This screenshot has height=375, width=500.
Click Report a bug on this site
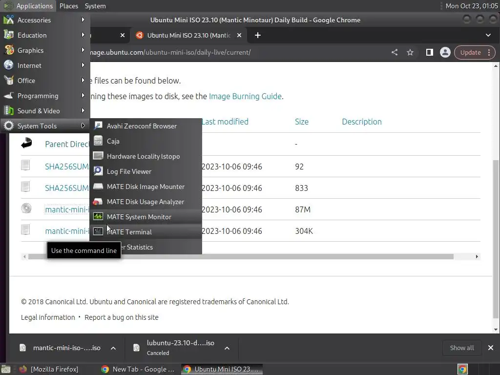tap(122, 317)
